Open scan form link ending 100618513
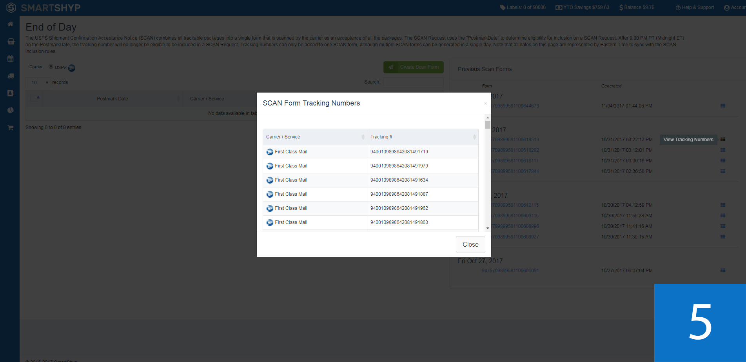 515,140
